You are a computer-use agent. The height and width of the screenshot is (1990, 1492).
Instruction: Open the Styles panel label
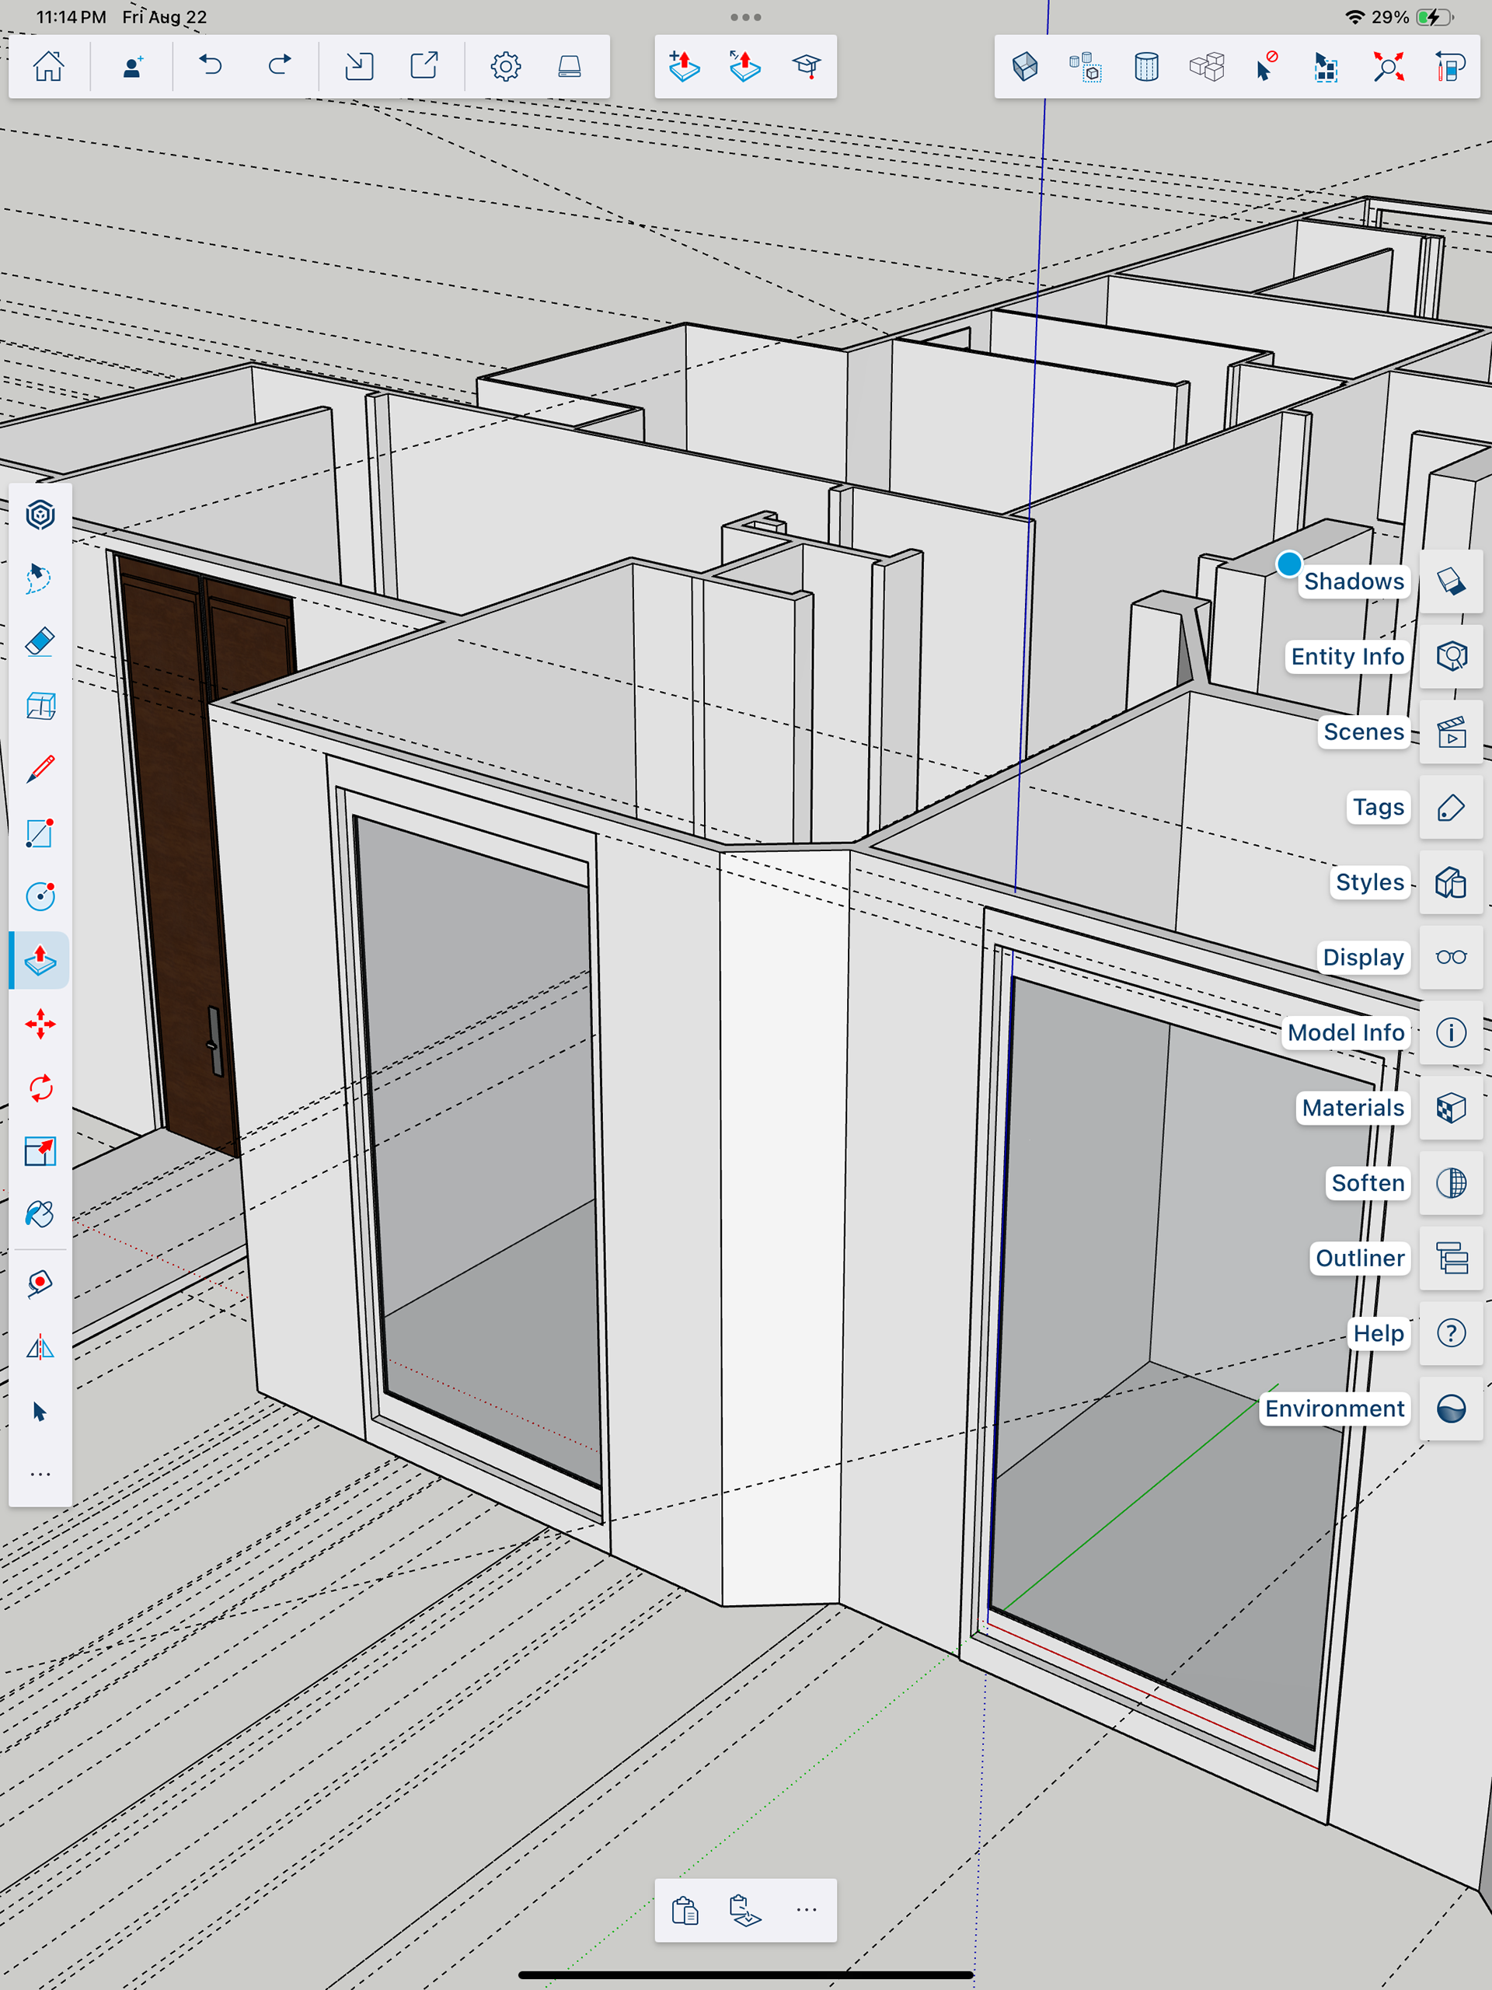[1368, 882]
